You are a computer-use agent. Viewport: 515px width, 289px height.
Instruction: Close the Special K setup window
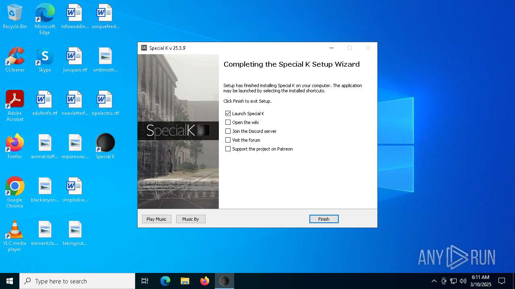pyautogui.click(x=368, y=48)
